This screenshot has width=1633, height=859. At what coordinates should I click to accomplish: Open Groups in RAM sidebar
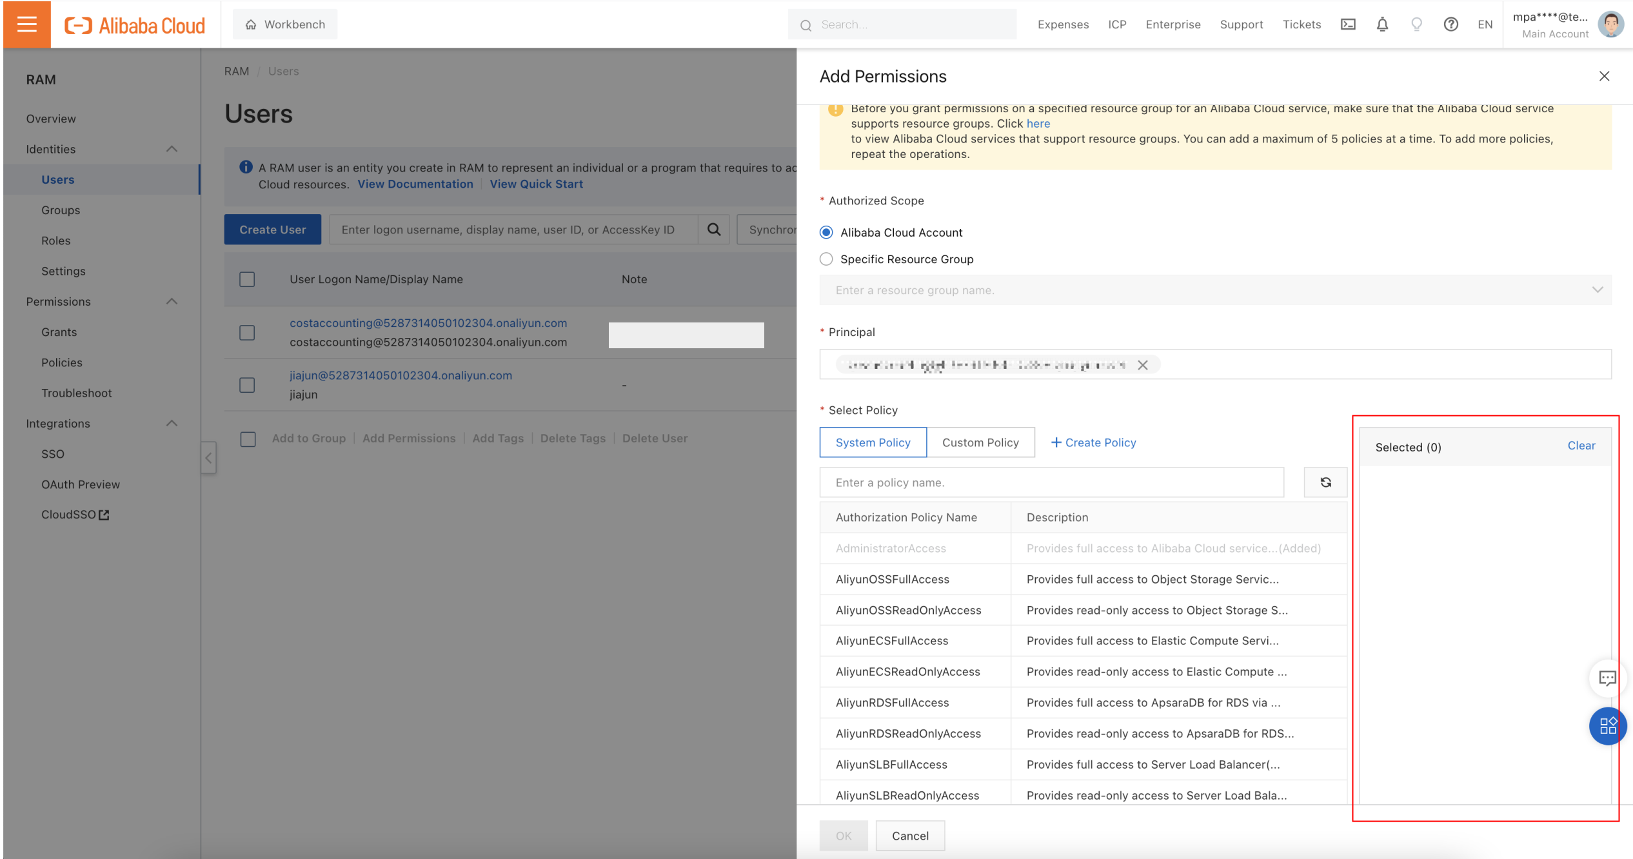click(x=61, y=210)
